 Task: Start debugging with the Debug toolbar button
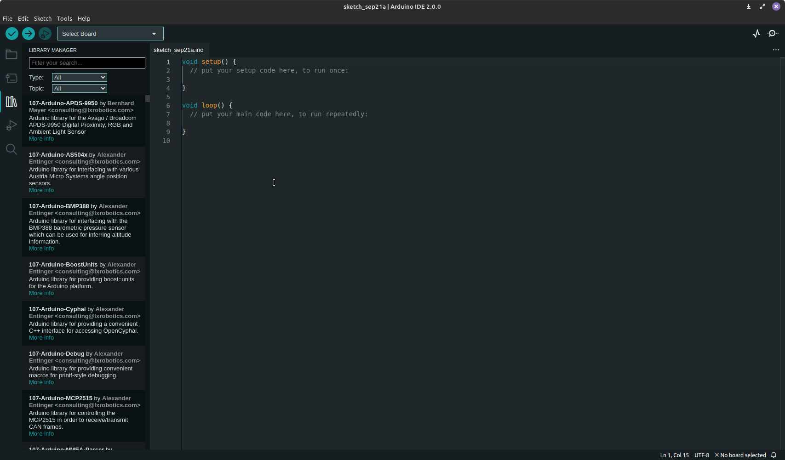tap(45, 34)
